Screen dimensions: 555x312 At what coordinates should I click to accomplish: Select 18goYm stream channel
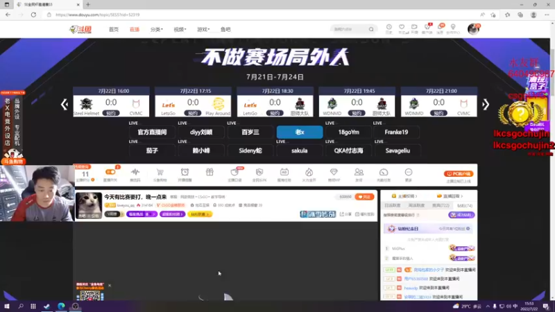coord(349,132)
